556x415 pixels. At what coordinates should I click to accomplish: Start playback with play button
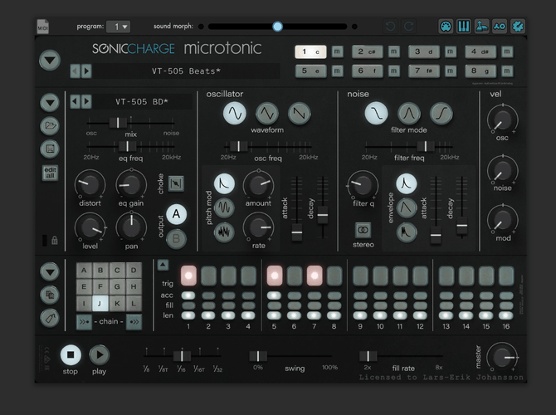[100, 354]
